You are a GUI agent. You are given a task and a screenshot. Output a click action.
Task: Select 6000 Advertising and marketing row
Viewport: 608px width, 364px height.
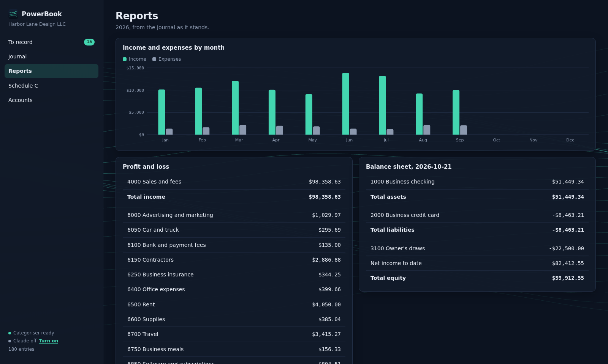pos(234,215)
